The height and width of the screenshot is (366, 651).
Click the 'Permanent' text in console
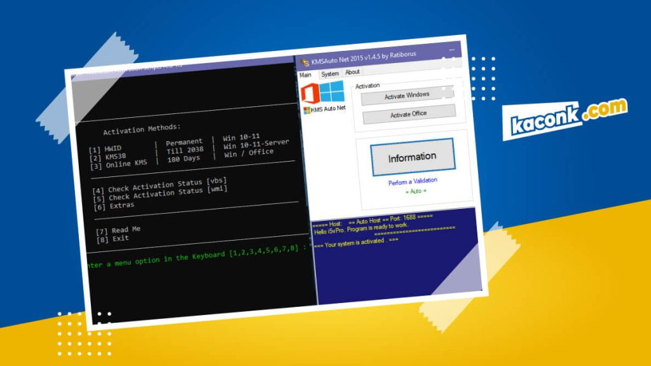tap(184, 142)
